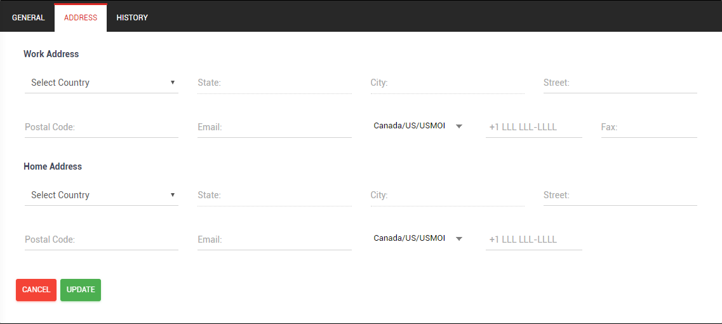Select the Work Address Street field
The height and width of the screenshot is (324, 722).
click(620, 83)
